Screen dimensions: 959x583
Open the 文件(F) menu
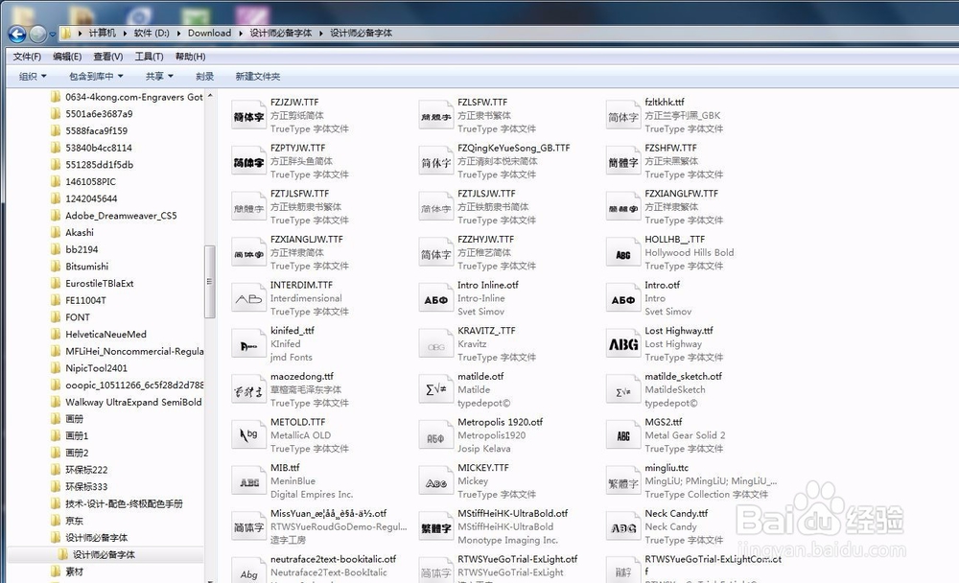pos(27,57)
